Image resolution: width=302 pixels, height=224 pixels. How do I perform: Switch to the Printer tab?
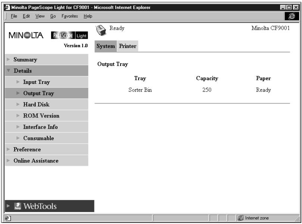click(128, 46)
